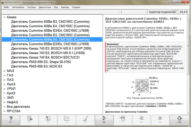
Task: Click the F2 report icon button
Action: [x=29, y=120]
